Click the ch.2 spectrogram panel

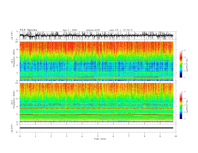coord(96,102)
